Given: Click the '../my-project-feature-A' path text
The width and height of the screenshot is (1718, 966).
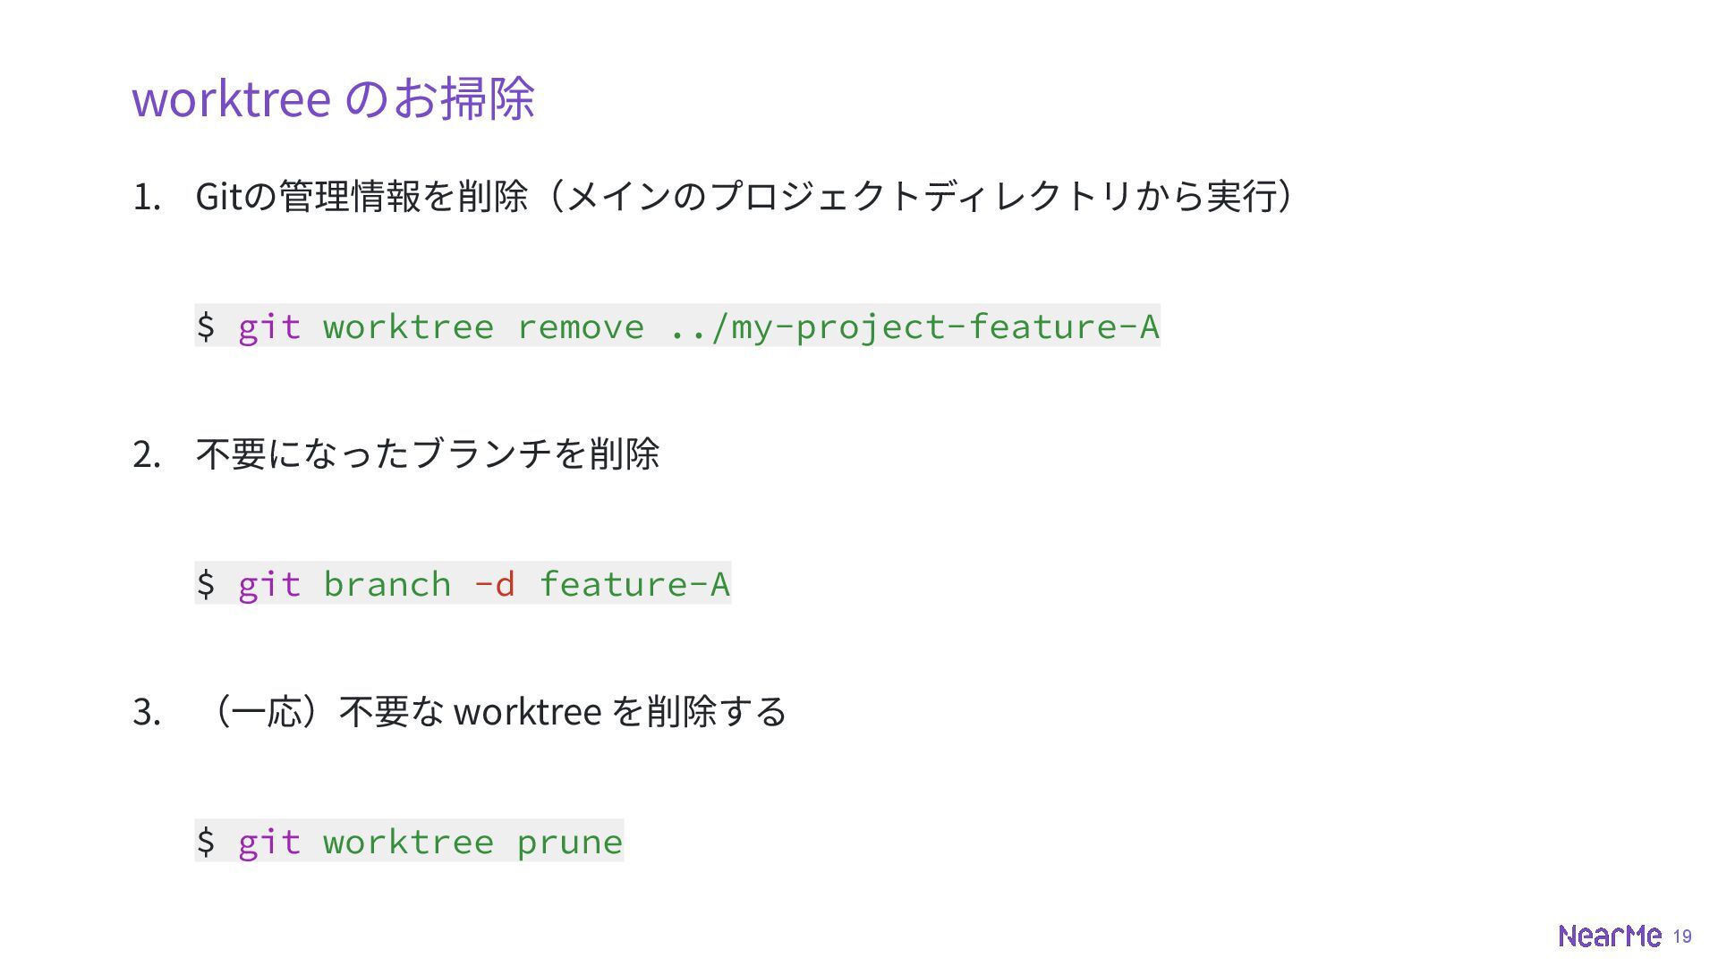Looking at the screenshot, I should 914,327.
